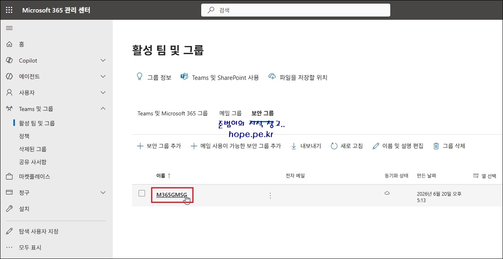Click the cloud upload icon for 파일을 저장할 위치
The width and height of the screenshot is (503, 259).
[x=272, y=77]
